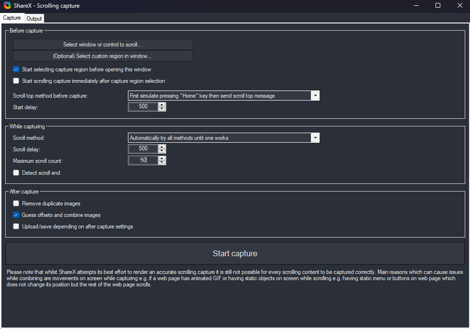The image size is (470, 329).
Task: Increase Maximum scroll count with up arrow
Action: tap(162, 158)
